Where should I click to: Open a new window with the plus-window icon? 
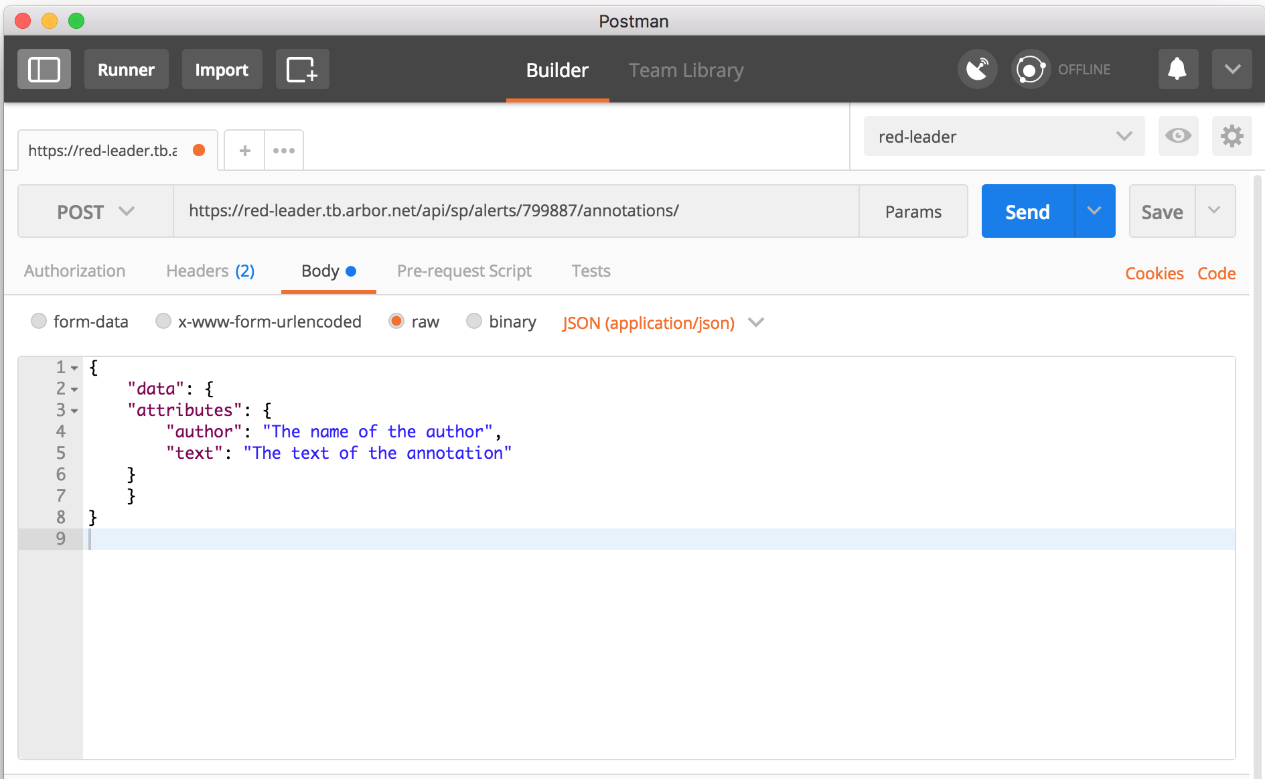coord(302,69)
